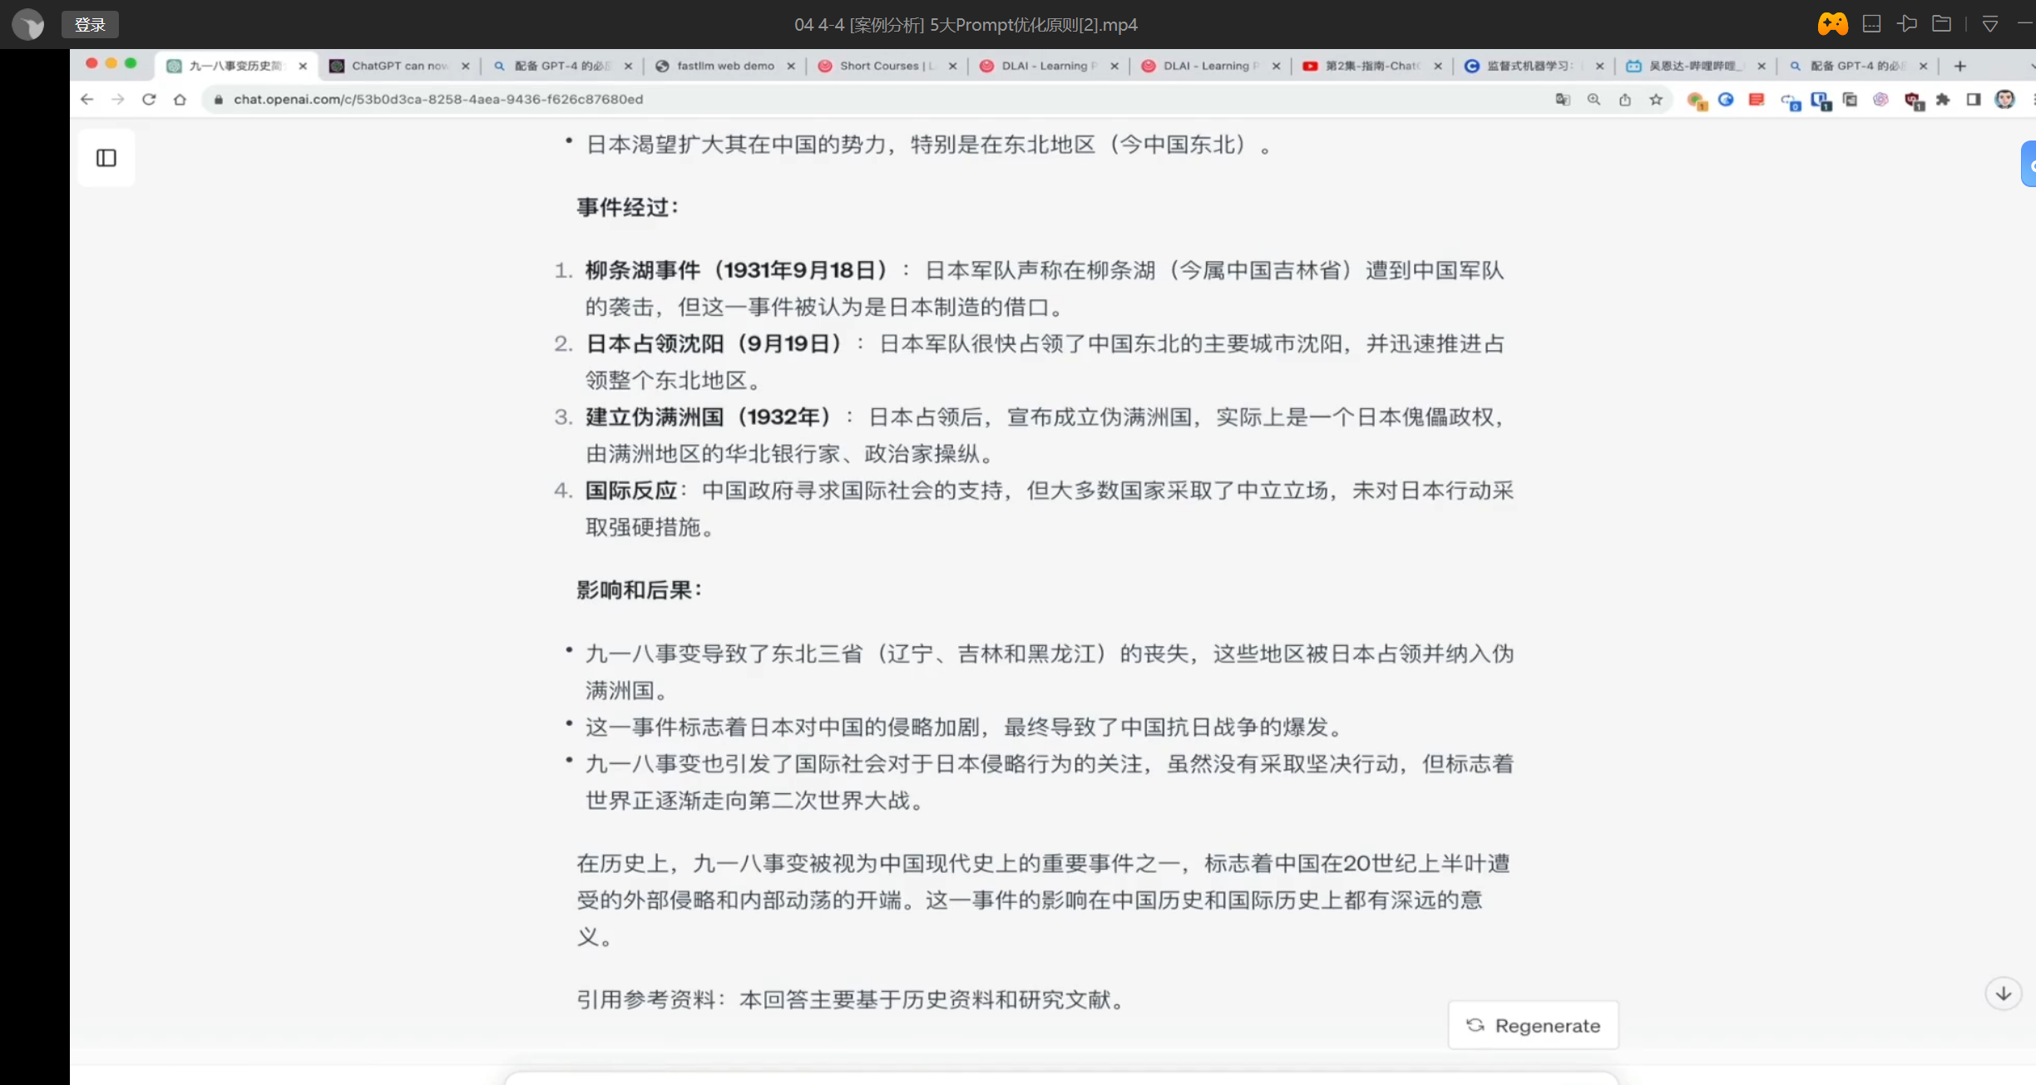Click the 登录 login button
The height and width of the screenshot is (1085, 2036).
pyautogui.click(x=90, y=25)
